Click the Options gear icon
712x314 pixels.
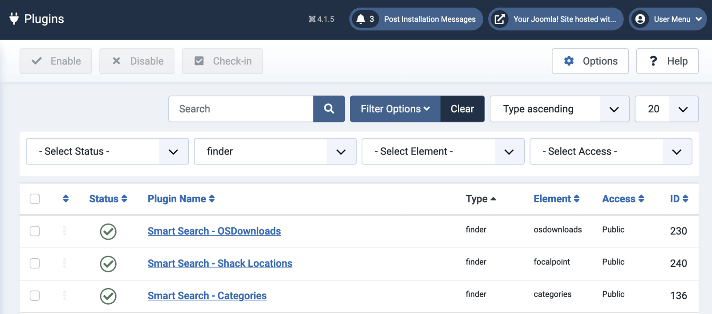(569, 61)
